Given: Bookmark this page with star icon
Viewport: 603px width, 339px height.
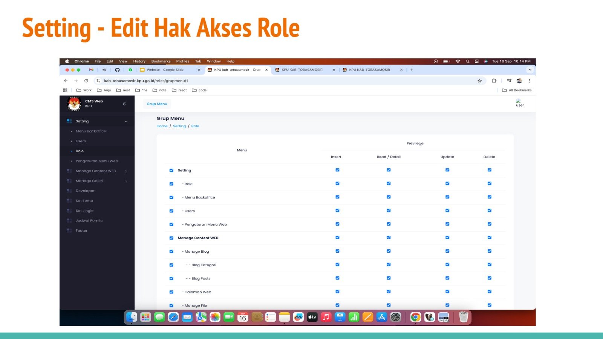Looking at the screenshot, I should click(480, 81).
